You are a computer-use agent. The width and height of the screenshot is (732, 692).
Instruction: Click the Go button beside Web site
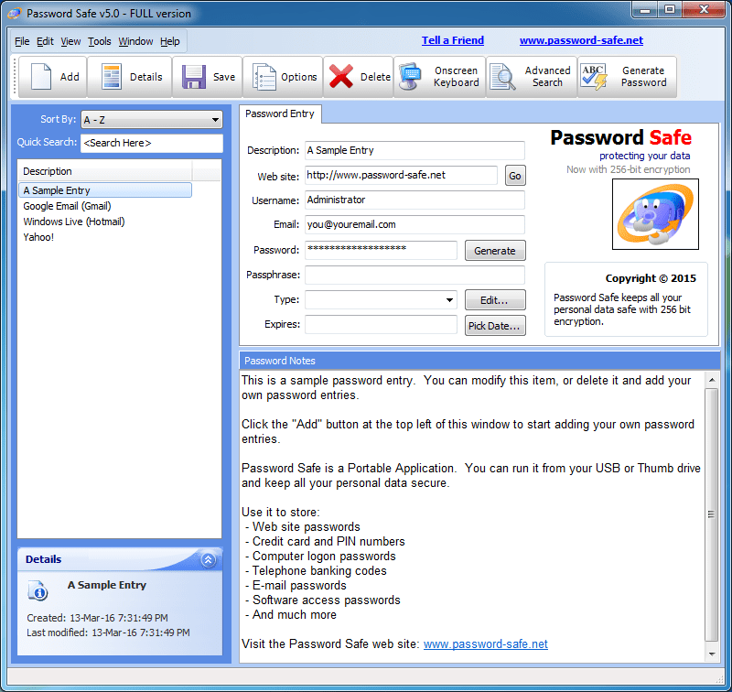[x=515, y=176]
